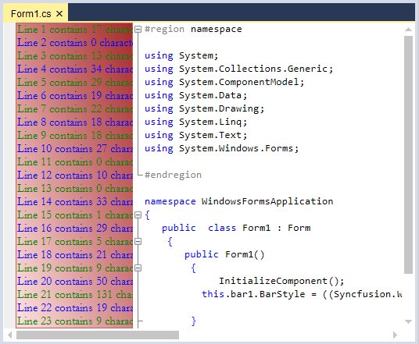Screen dimensions: 419x344
Task: Click the 'this.bar1.BarStyle' code line
Action: coord(302,294)
